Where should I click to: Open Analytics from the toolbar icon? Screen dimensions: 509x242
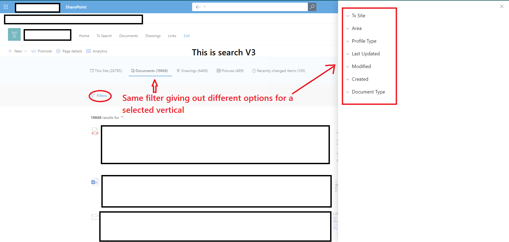coord(88,51)
